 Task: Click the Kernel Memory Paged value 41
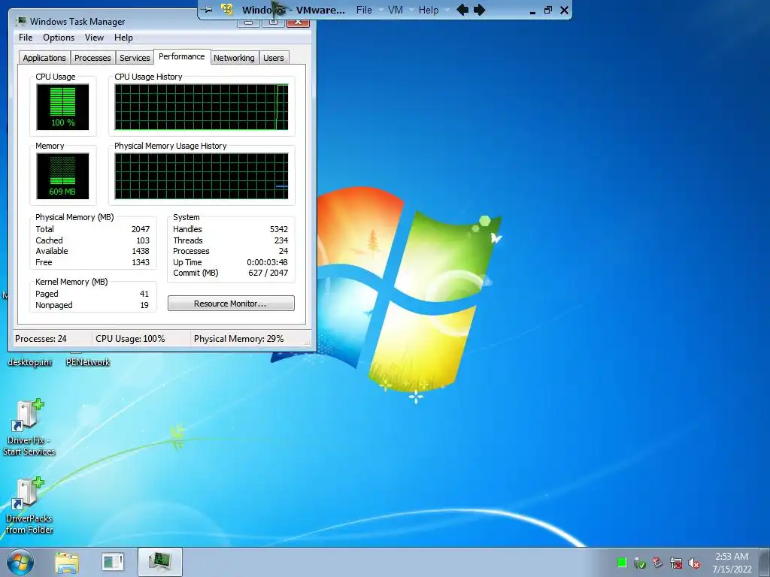point(144,294)
